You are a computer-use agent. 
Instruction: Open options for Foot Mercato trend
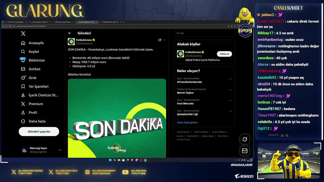[x=230, y=100]
